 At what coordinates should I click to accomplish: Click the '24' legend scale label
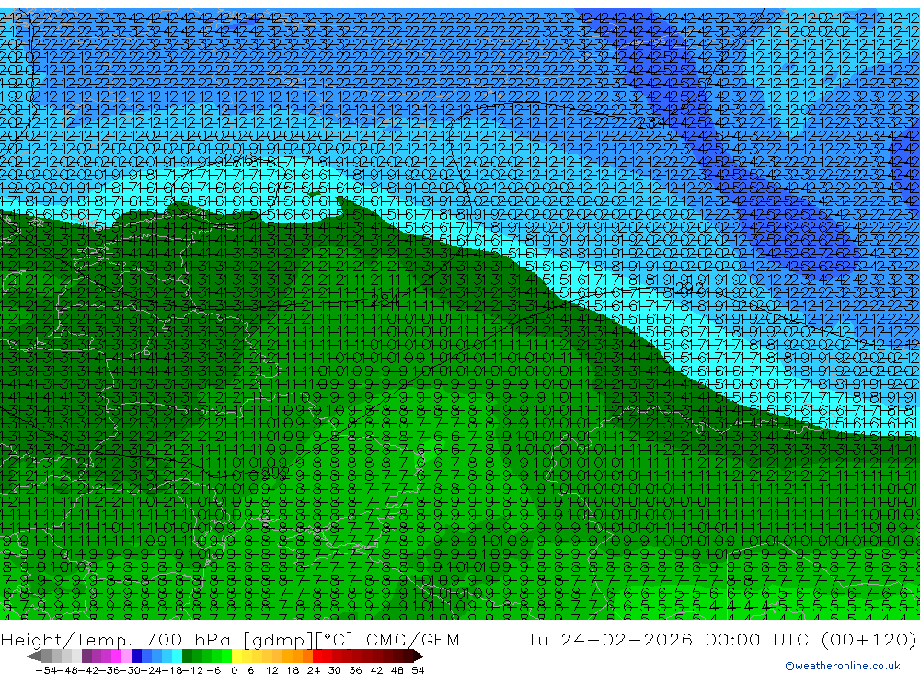coord(314,670)
